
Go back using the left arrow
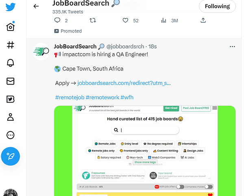[36, 6]
